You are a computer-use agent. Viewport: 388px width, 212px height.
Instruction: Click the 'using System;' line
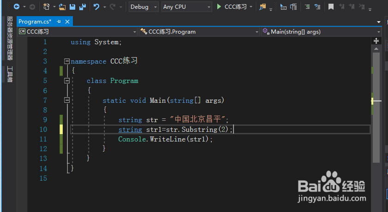click(x=96, y=42)
